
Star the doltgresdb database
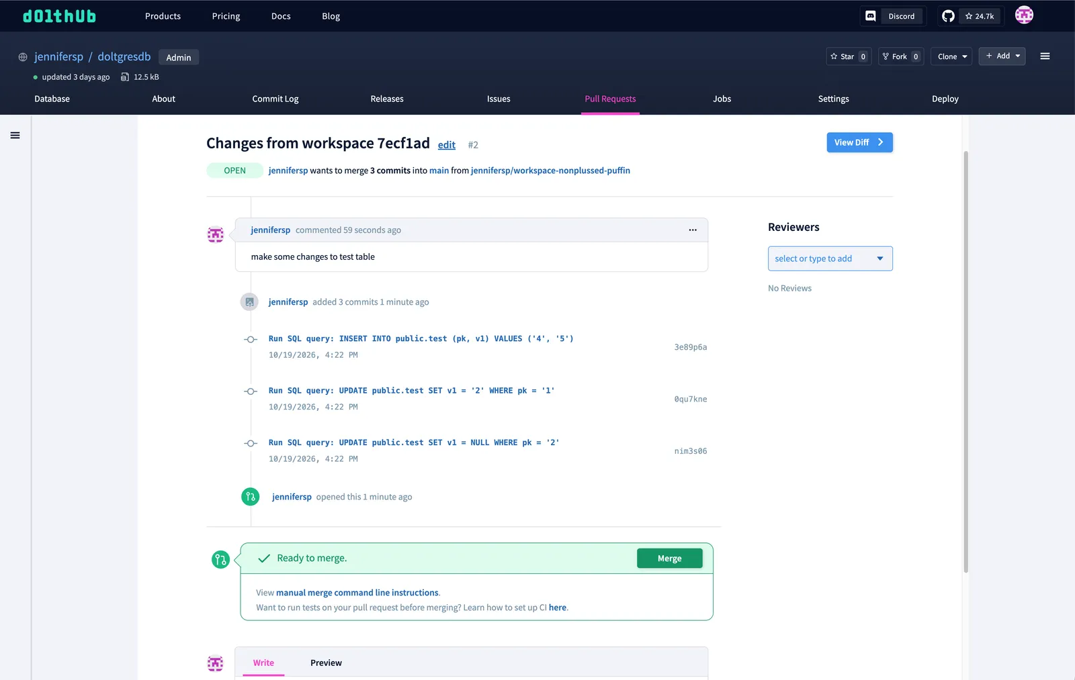(x=849, y=56)
